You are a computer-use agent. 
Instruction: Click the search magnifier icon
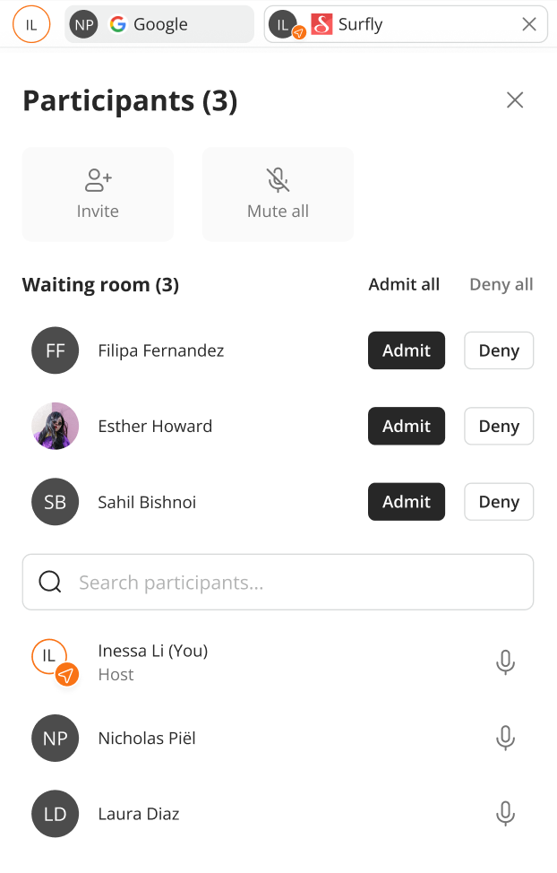click(51, 583)
